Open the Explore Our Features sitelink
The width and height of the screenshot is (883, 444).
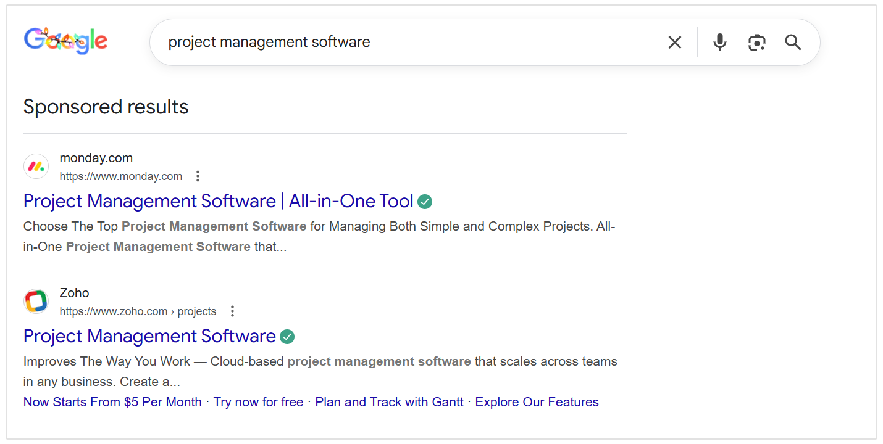point(537,401)
